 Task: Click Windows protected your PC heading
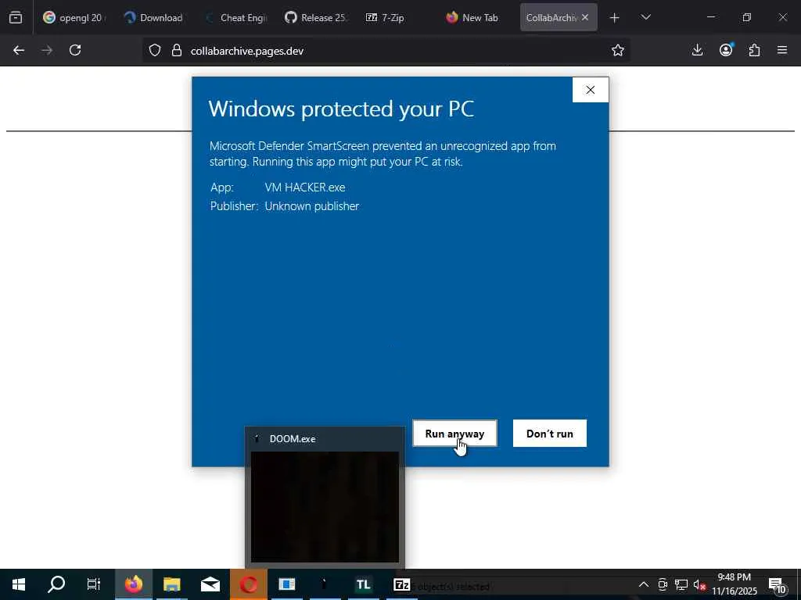[341, 109]
